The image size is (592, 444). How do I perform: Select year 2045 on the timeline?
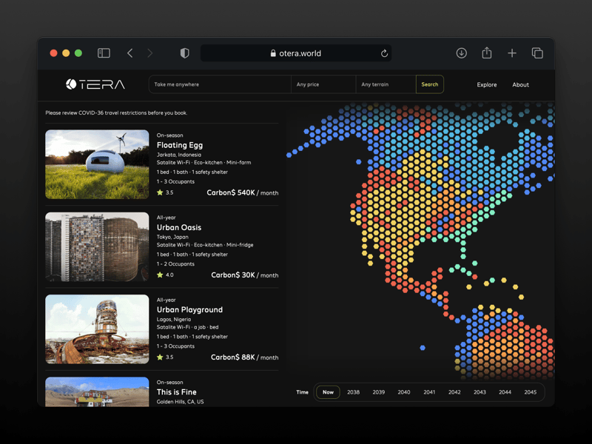[530, 392]
